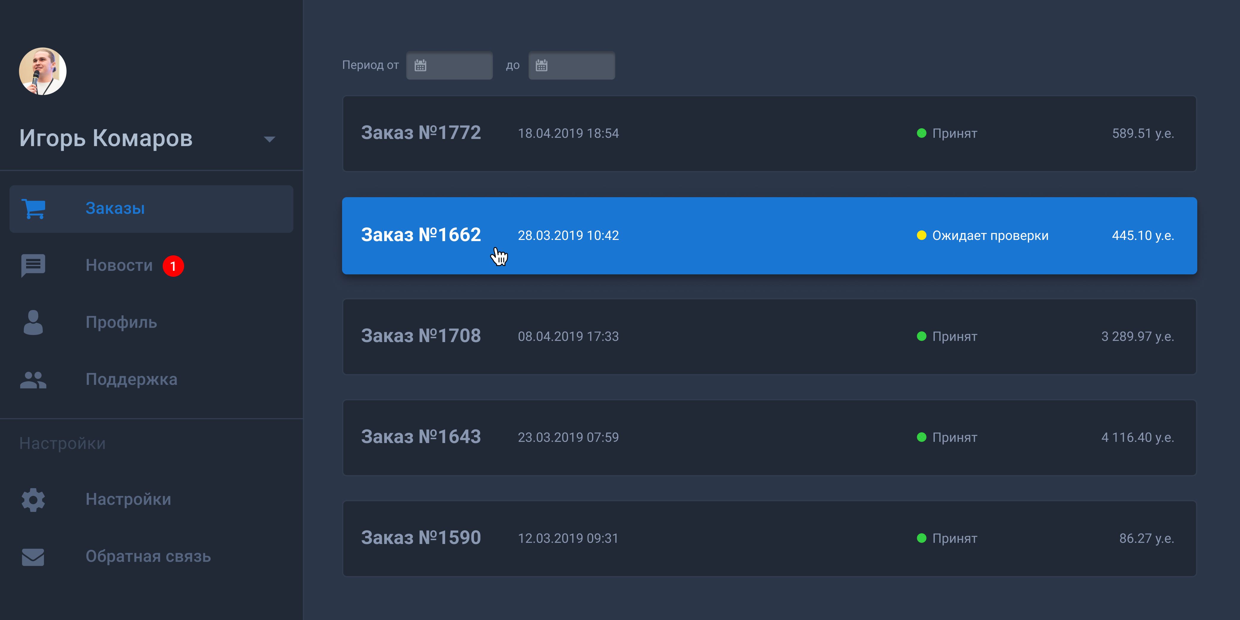Click the group icon for Поддержка
Screen dimensions: 1240x620
point(33,380)
